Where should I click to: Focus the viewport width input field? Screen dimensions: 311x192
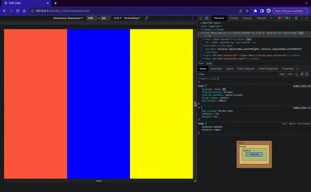pos(92,18)
